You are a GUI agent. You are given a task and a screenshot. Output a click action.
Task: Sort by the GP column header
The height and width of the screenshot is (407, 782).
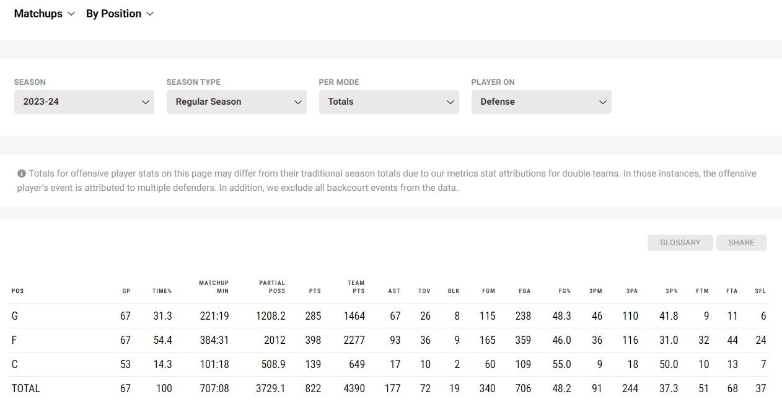coord(126,291)
